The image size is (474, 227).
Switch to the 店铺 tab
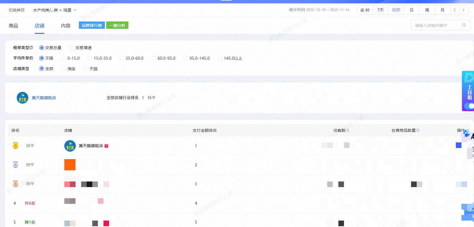39,26
